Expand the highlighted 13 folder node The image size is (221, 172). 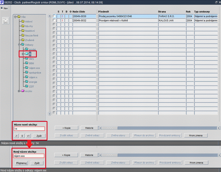coord(23,54)
